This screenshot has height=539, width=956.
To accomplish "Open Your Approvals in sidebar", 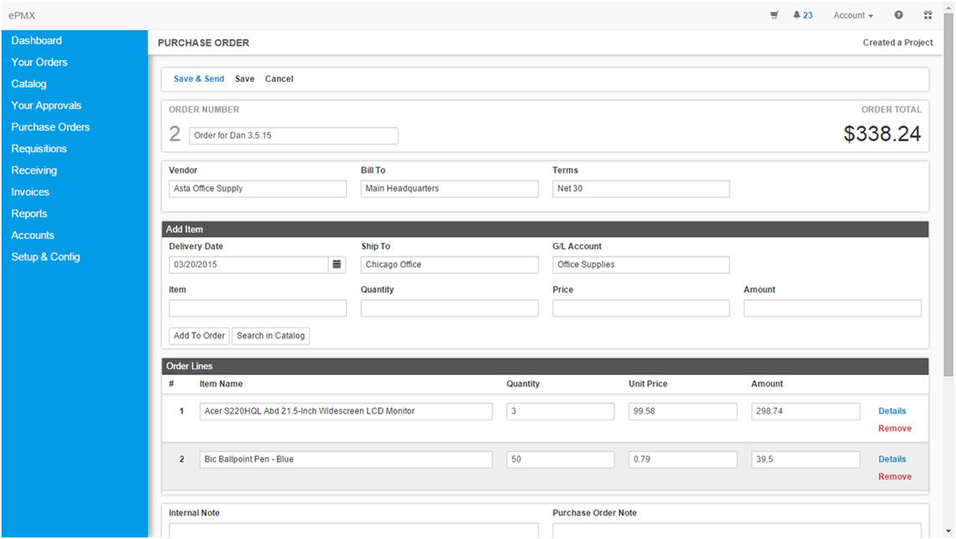I will click(x=46, y=105).
